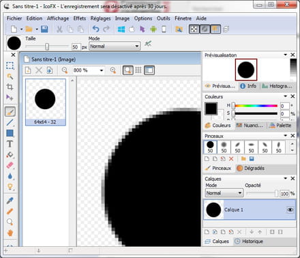This screenshot has width=300, height=258.
Task: Switch to the Historique tab
Action: point(249,241)
